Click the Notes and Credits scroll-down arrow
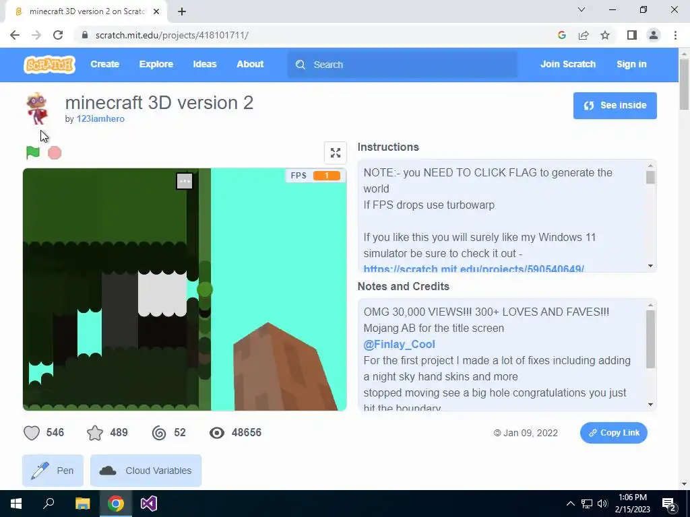 coord(650,405)
